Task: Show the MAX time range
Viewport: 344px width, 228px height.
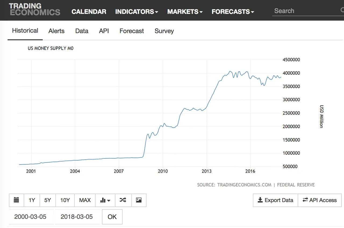Action: coord(85,200)
